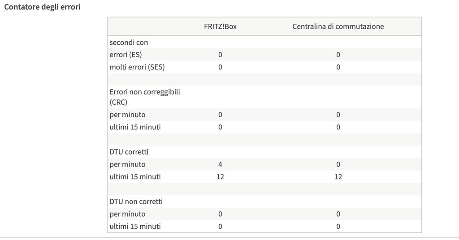Click the "Centralina di commutazione" column header
This screenshot has width=459, height=240.
338,26
